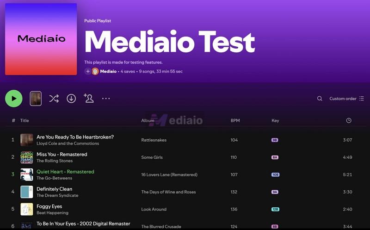The image size is (370, 230).
Task: Click the Definitely Clean album art thumbnail
Action: pyautogui.click(x=27, y=192)
